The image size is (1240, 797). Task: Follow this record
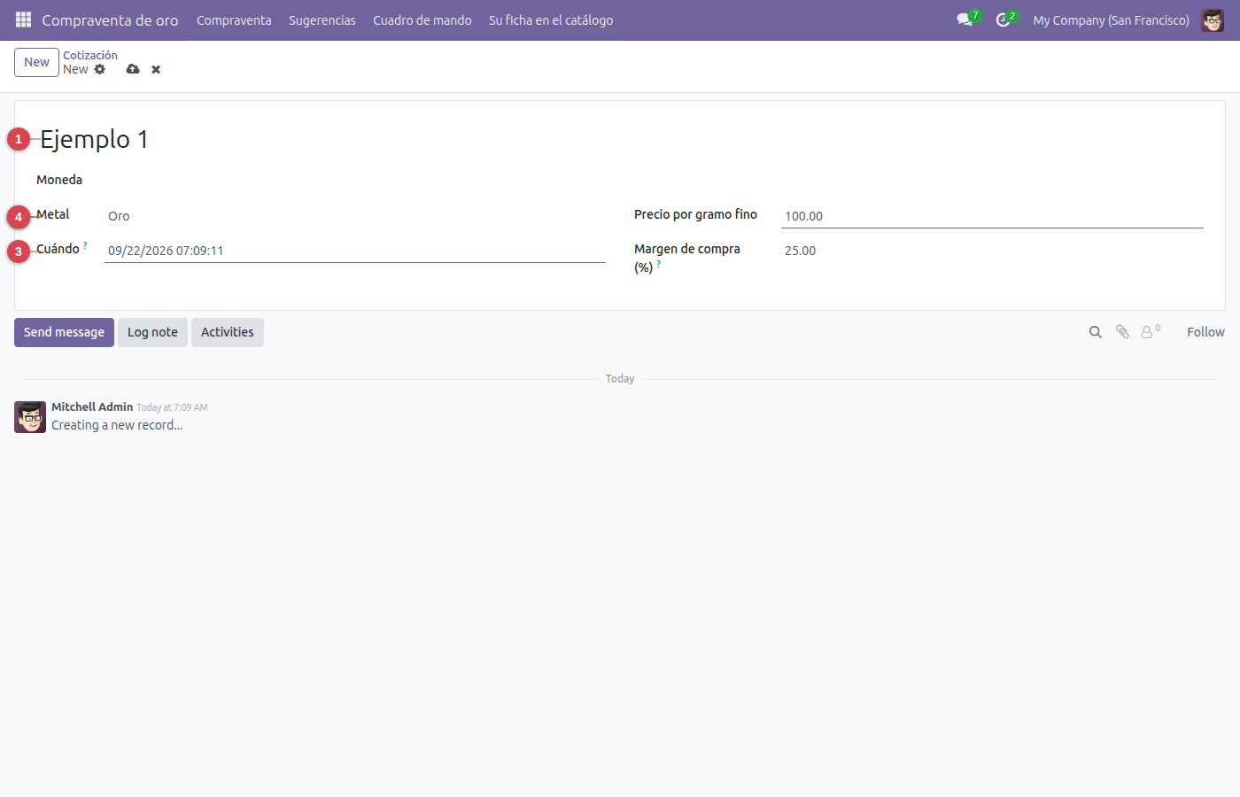point(1205,332)
